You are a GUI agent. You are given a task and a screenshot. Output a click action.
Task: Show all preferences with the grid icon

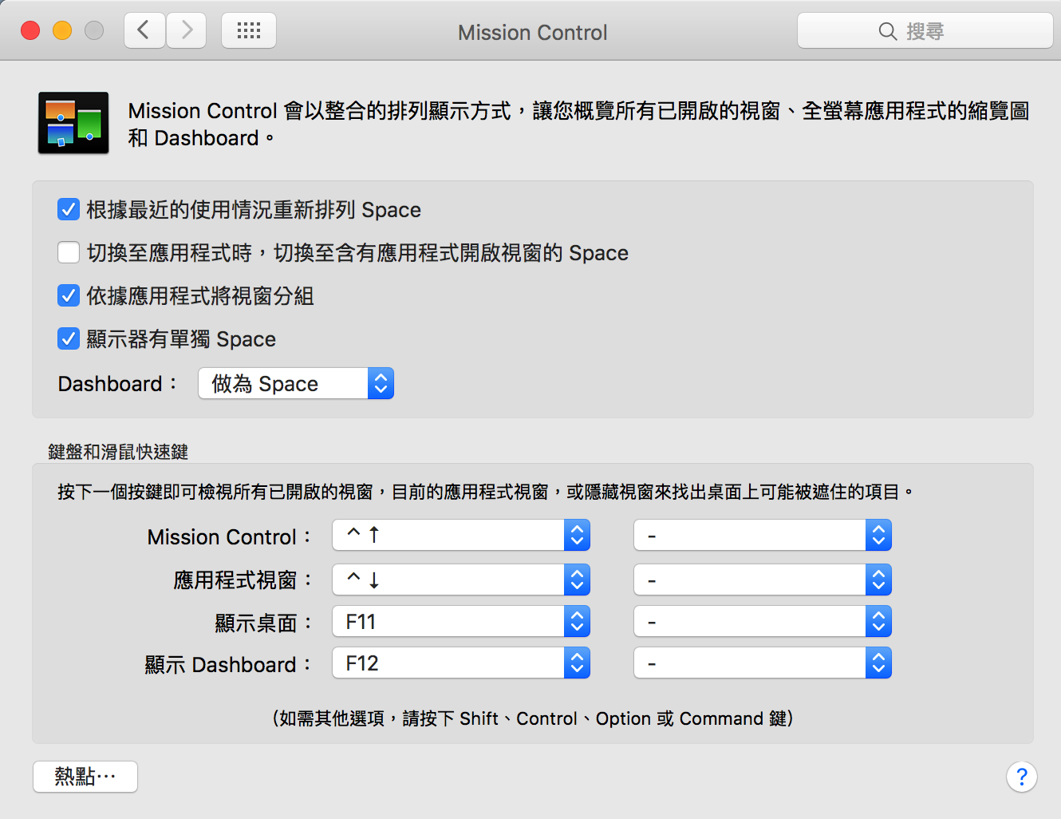[249, 31]
